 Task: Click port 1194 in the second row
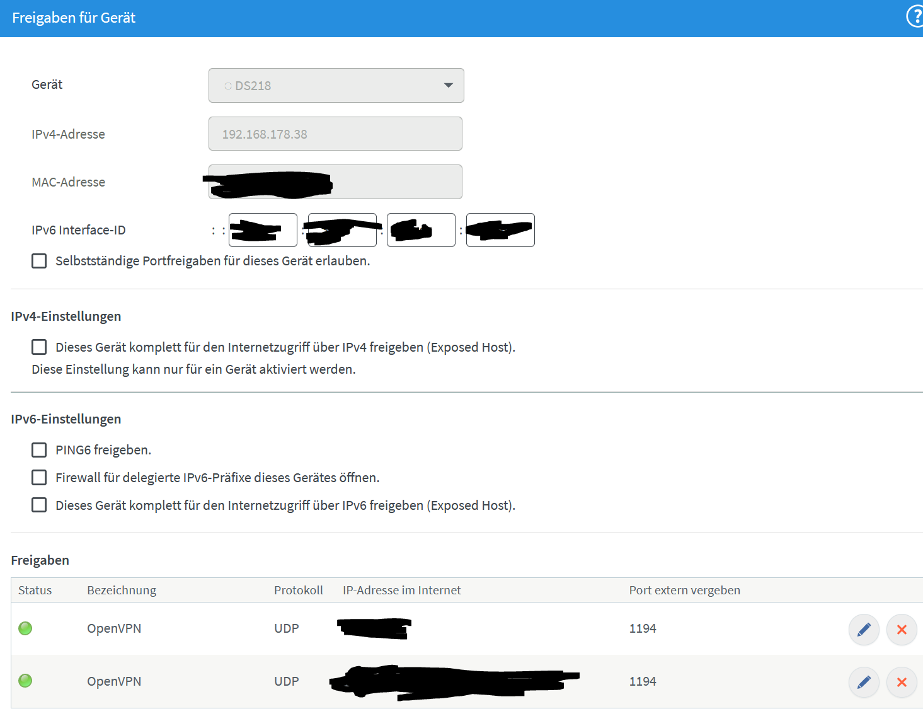(x=643, y=681)
